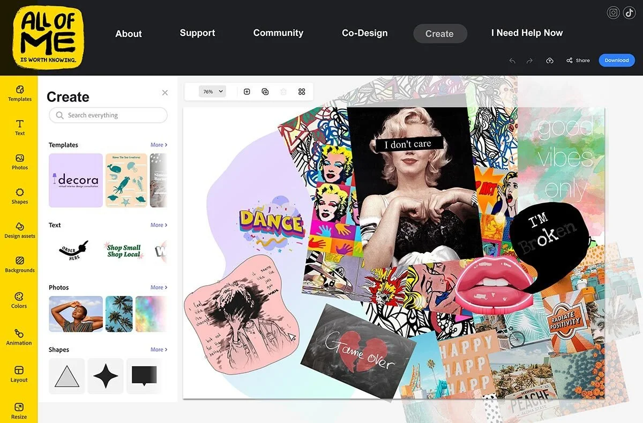
Task: Open the 76% zoom dropdown
Action: (x=212, y=92)
